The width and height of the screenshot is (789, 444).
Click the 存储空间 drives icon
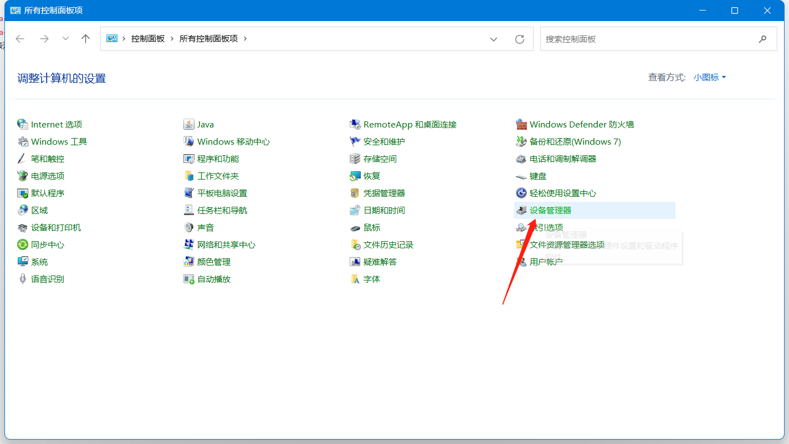[355, 159]
